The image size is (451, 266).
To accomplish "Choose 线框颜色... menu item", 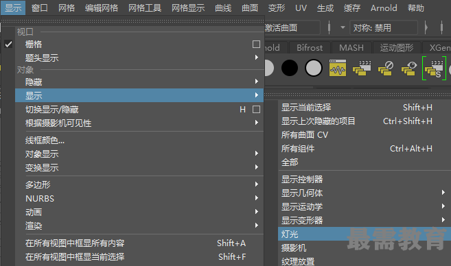I will [139, 140].
